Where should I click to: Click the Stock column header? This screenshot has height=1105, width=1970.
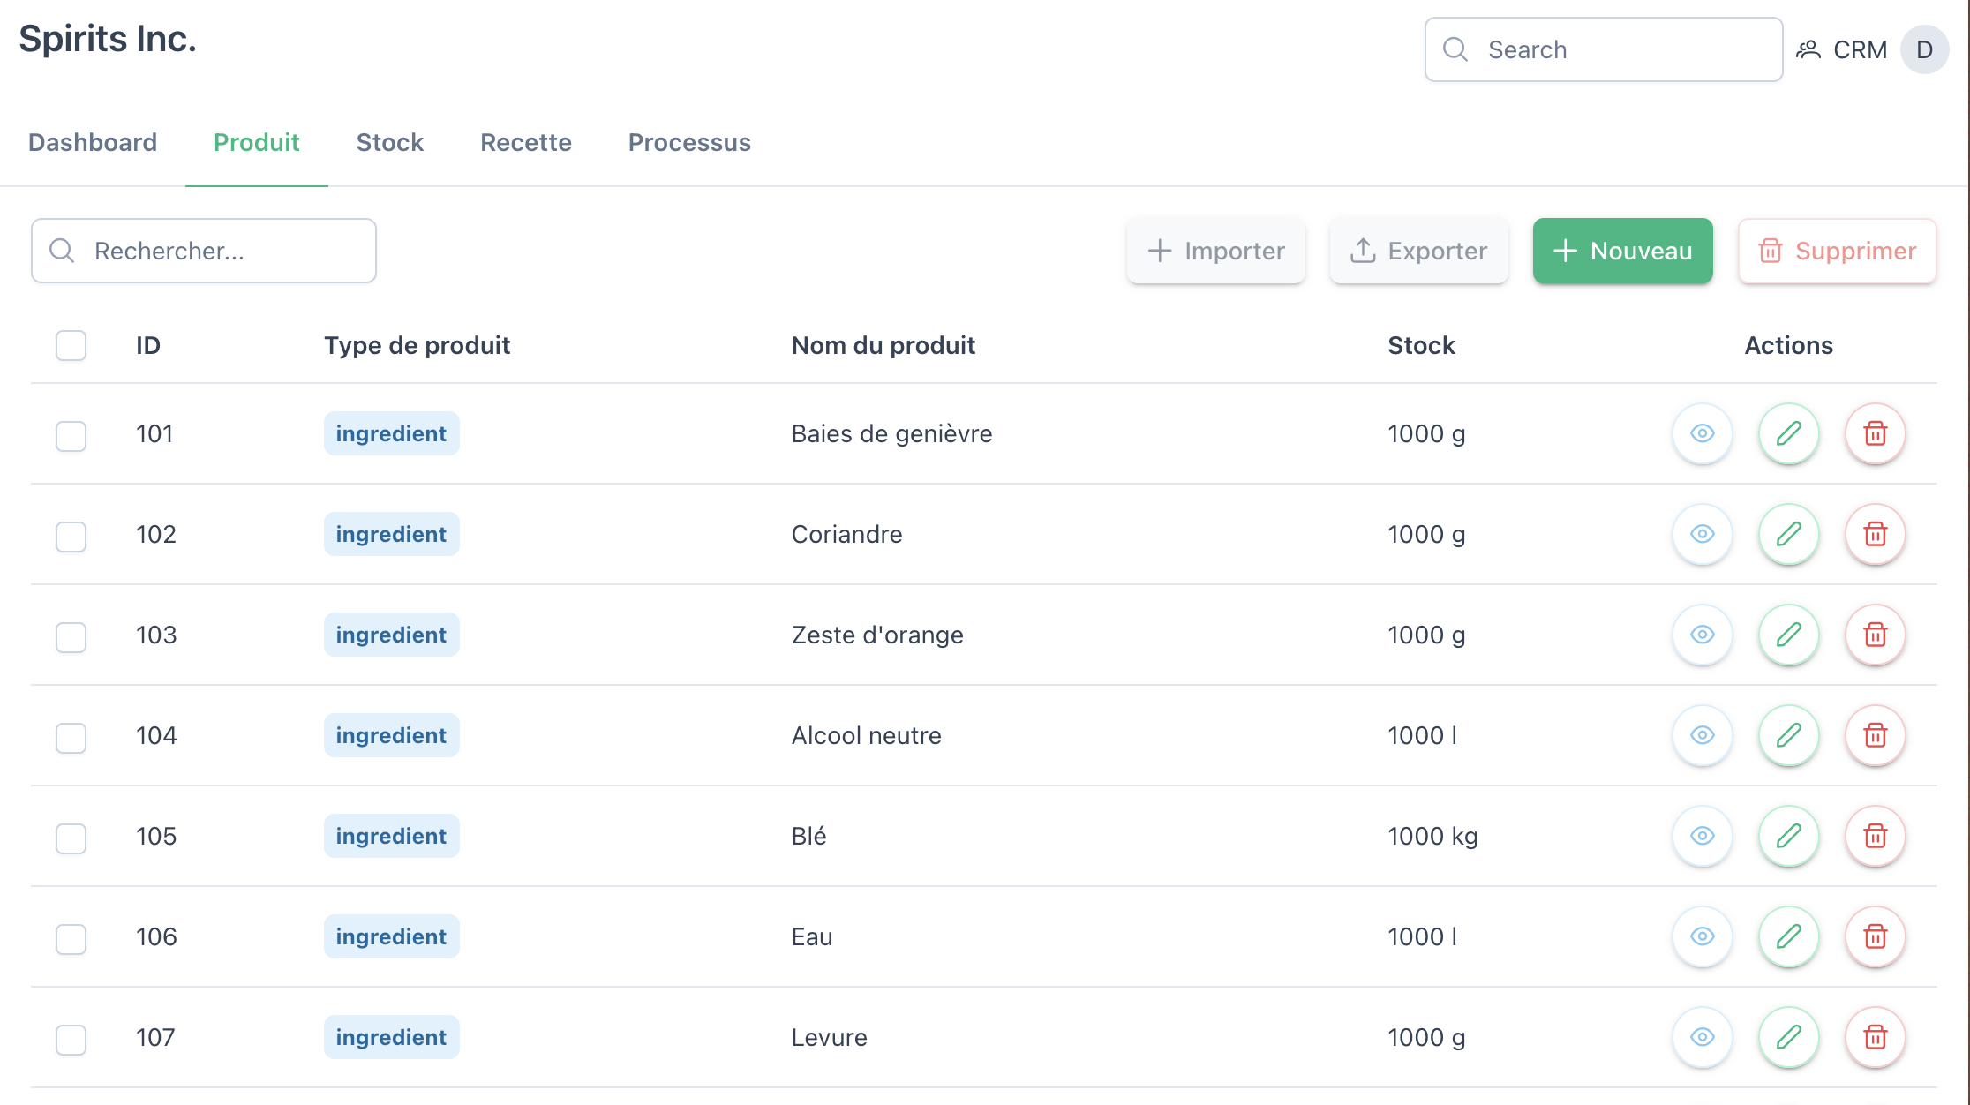pyautogui.click(x=1420, y=345)
